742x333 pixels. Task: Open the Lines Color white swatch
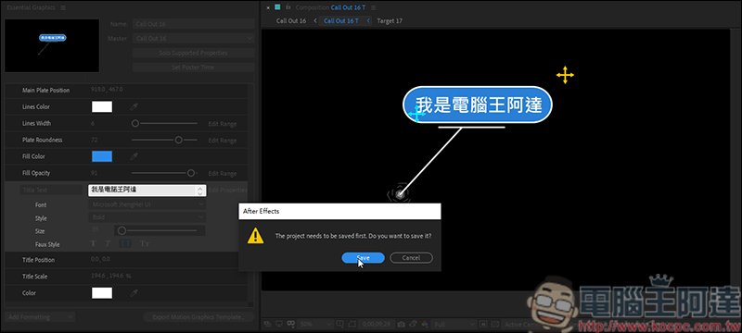102,107
